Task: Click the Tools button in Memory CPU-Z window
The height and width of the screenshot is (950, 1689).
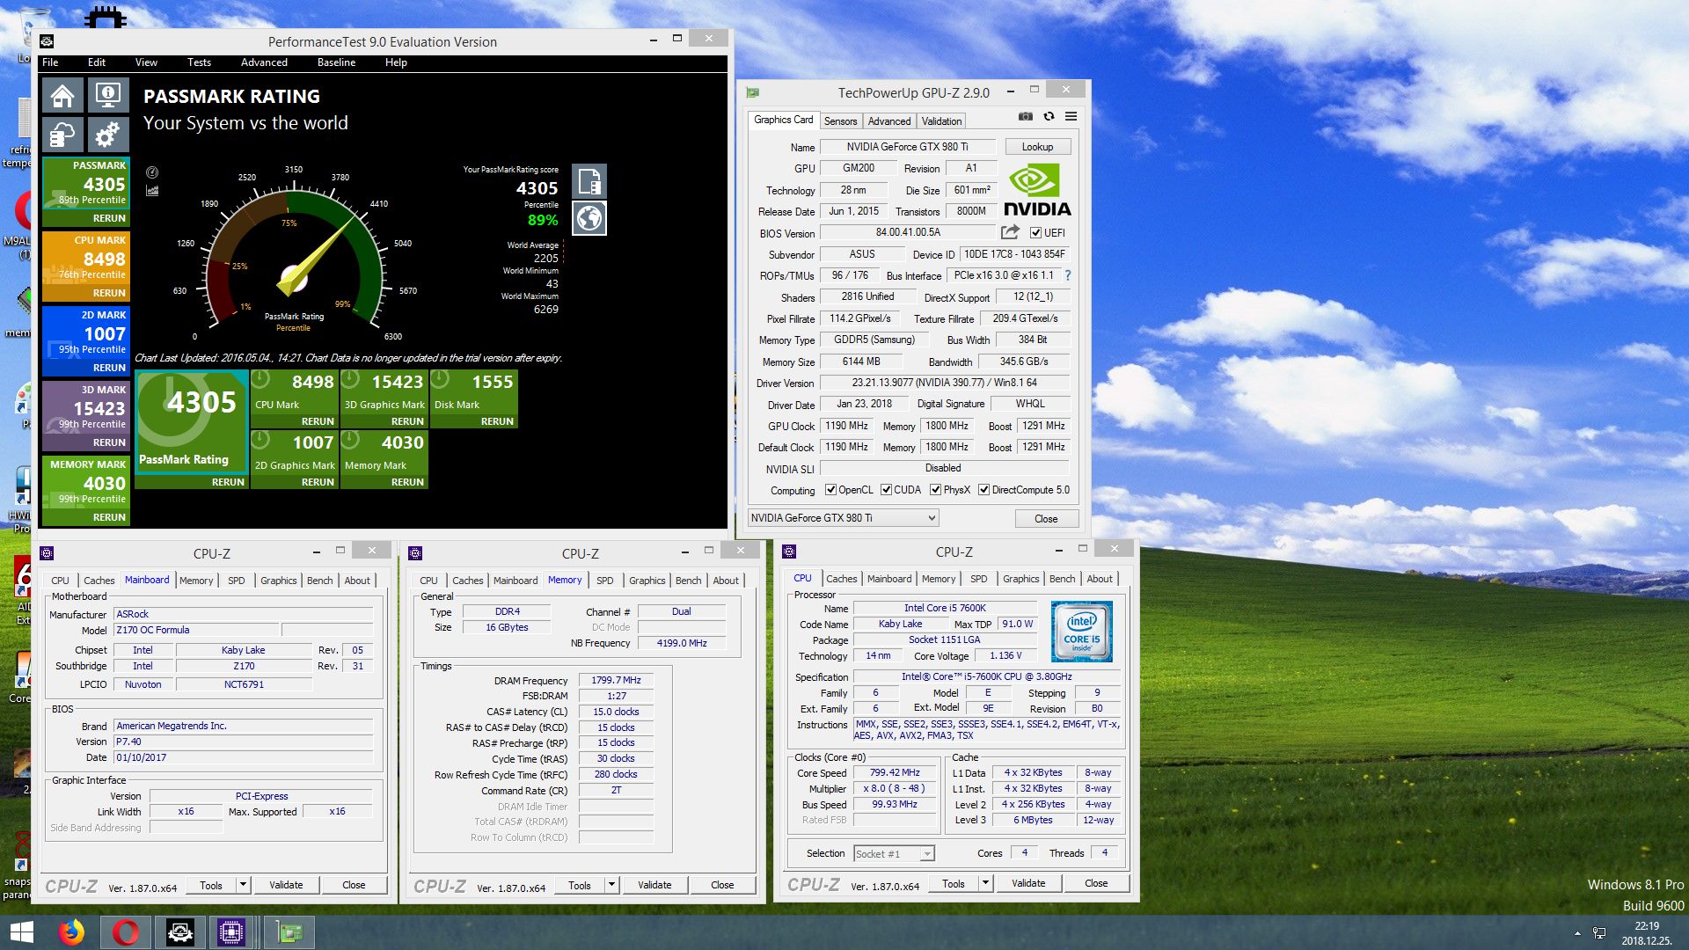Action: click(x=580, y=885)
